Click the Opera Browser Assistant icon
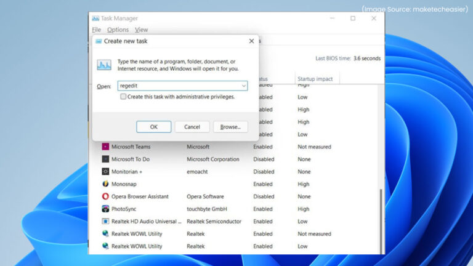This screenshot has height=266, width=473. click(105, 196)
